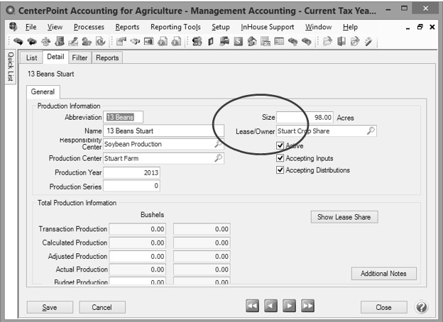Click the Close button at bottom right
This screenshot has width=443, height=322.
383,307
